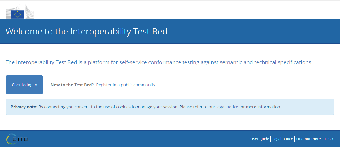Click the 'for more information' text in note
Viewport: 340px width, 147px height.
point(260,107)
